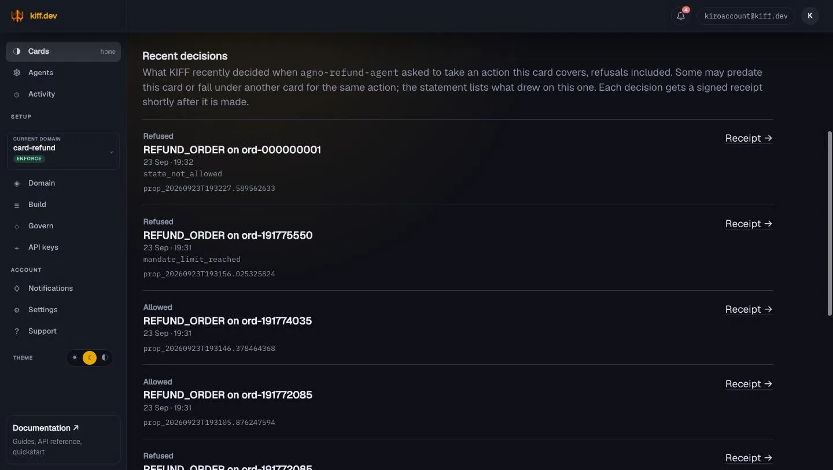Click the Activity clock icon
833x470 pixels.
click(x=17, y=94)
